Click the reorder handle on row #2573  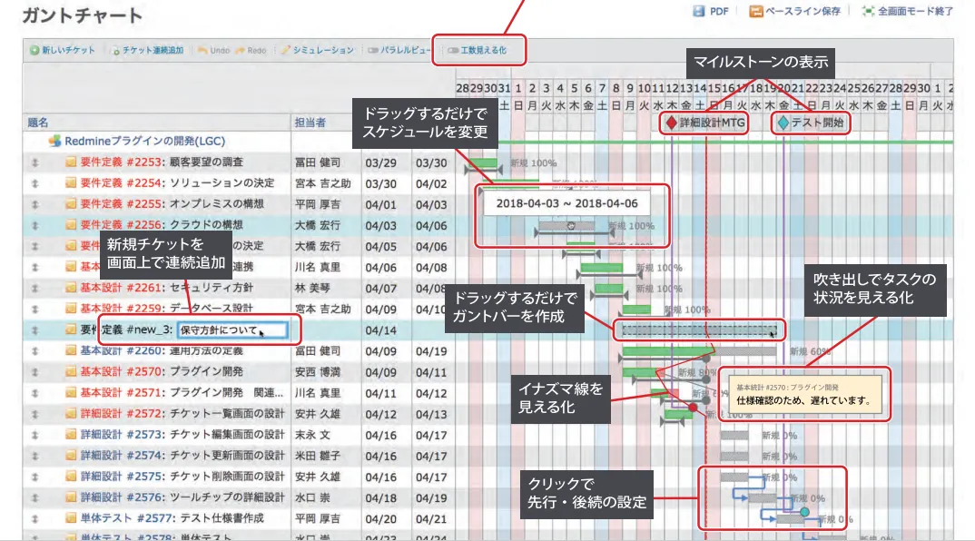pos(34,435)
